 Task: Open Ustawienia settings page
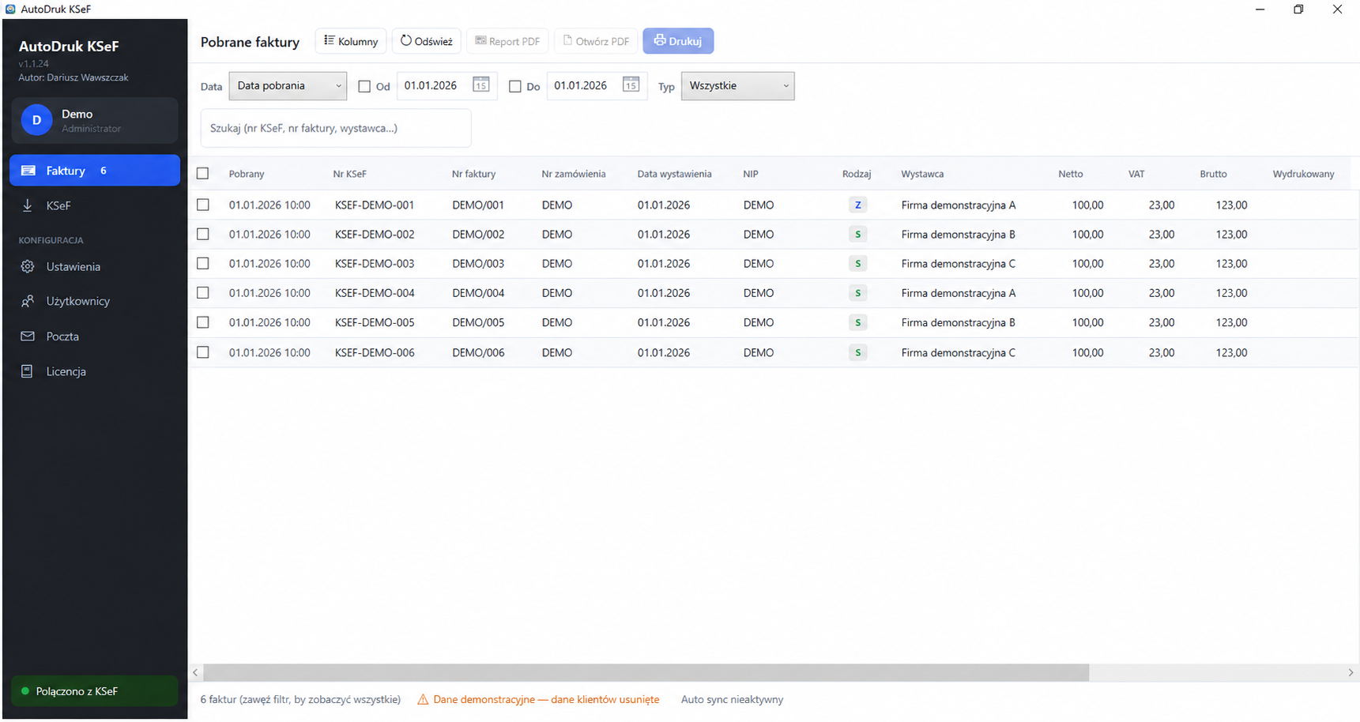click(95, 267)
